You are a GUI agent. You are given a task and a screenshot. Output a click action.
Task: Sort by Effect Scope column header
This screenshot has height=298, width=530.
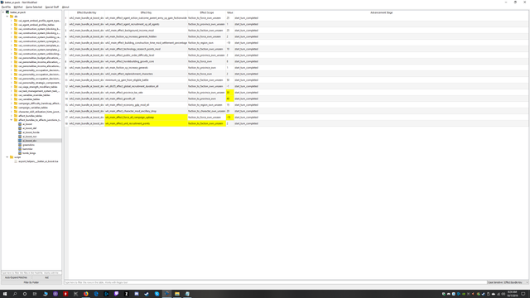(207, 12)
